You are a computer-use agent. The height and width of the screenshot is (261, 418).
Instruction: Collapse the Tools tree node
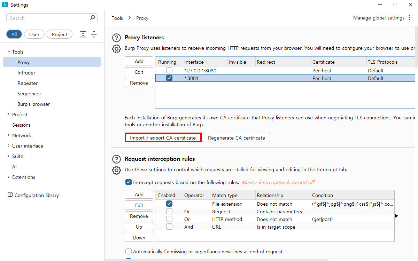pyautogui.click(x=9, y=52)
